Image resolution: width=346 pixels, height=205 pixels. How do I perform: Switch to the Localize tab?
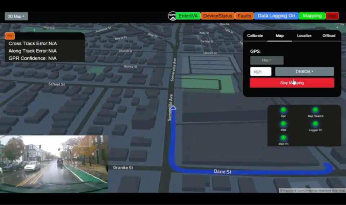(304, 36)
